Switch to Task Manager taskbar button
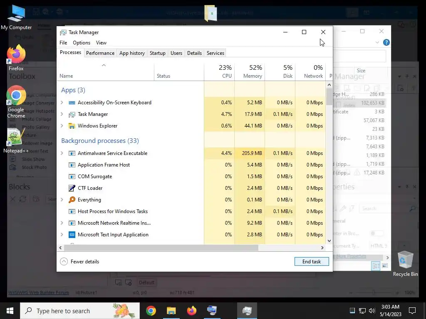The height and width of the screenshot is (319, 426). pyautogui.click(x=247, y=311)
